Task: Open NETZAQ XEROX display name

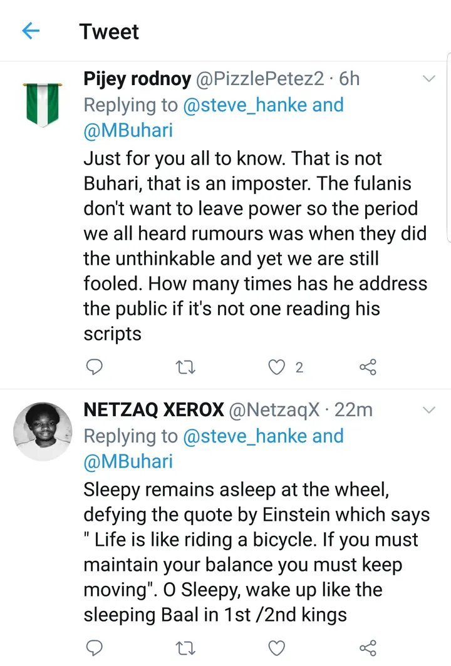Action: click(153, 410)
